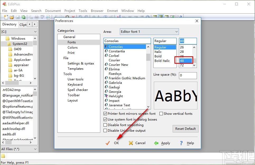Switch to the Clipt tab
This screenshot has height=165, width=255.
pyautogui.click(x=23, y=25)
